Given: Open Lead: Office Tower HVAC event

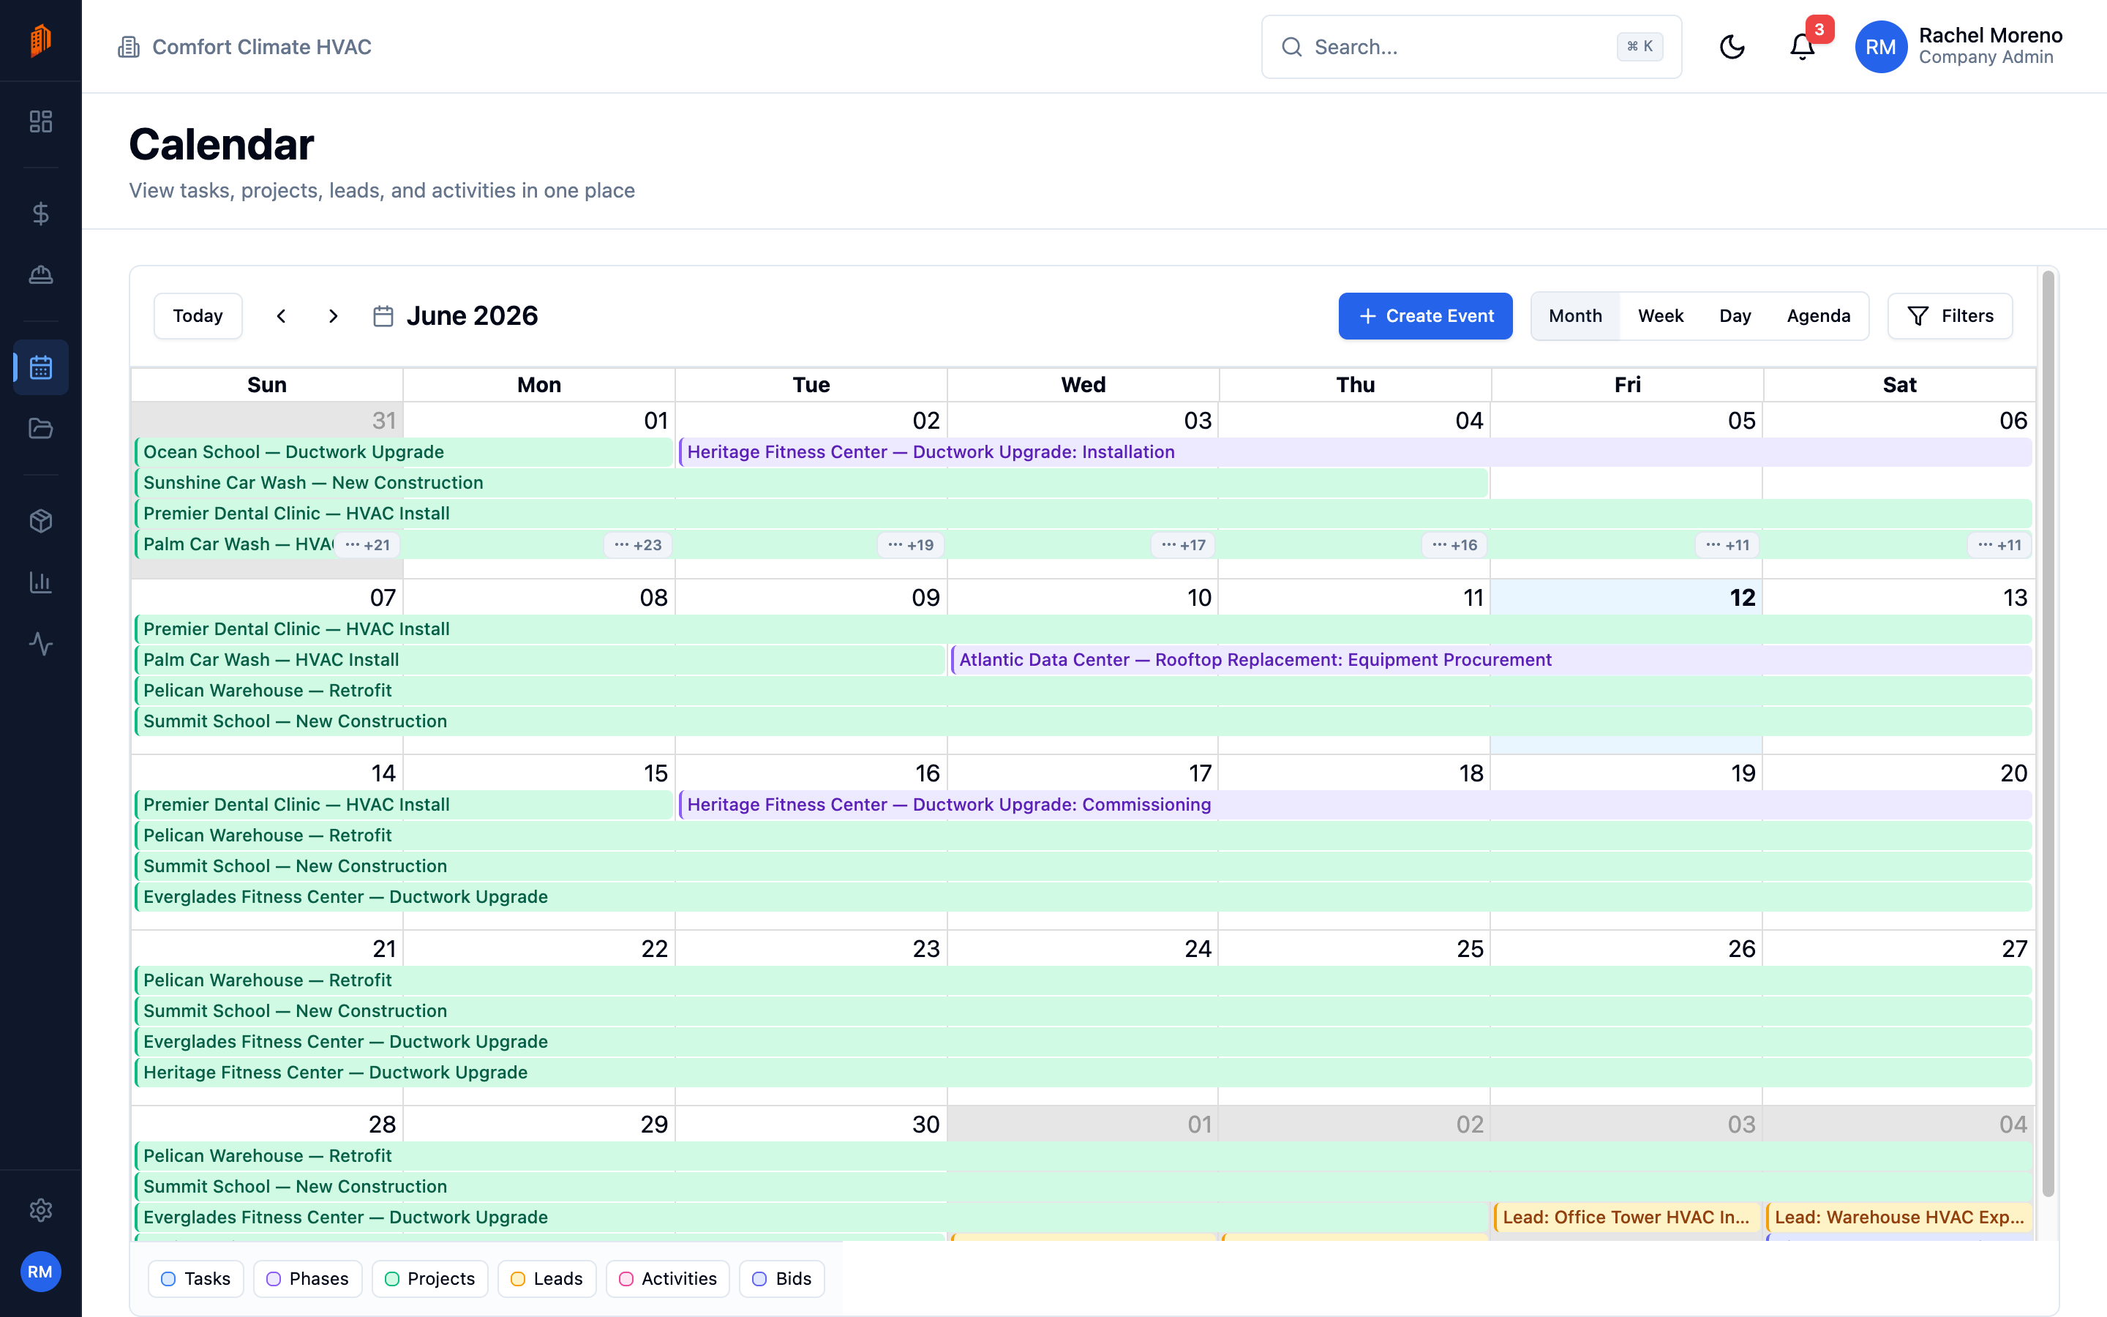Looking at the screenshot, I should point(1627,1217).
